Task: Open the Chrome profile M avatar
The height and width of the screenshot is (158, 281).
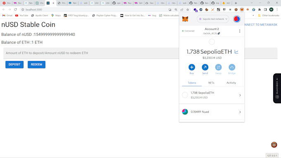Action: tap(271, 9)
